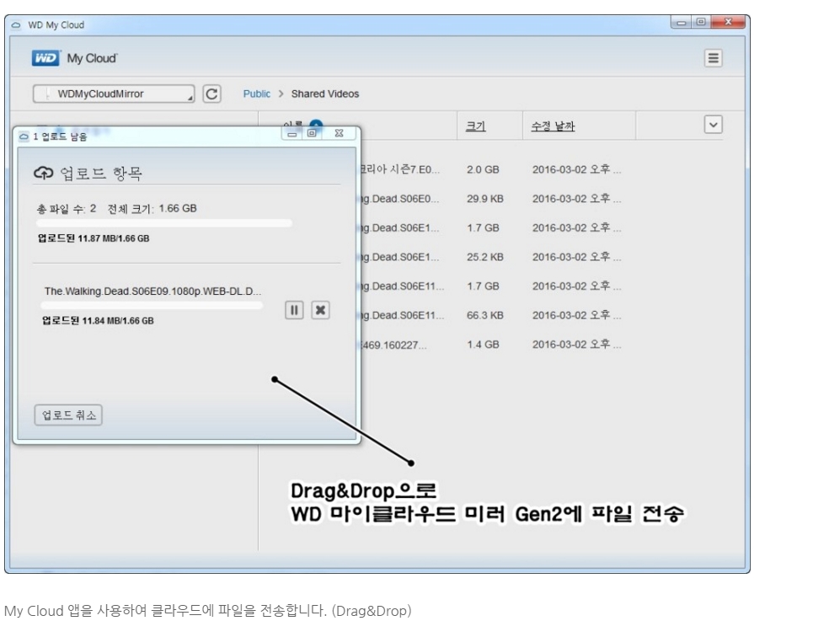The height and width of the screenshot is (637, 829).
Task: Click the 1.7 GB size in the S06E11... row
Action: (483, 286)
